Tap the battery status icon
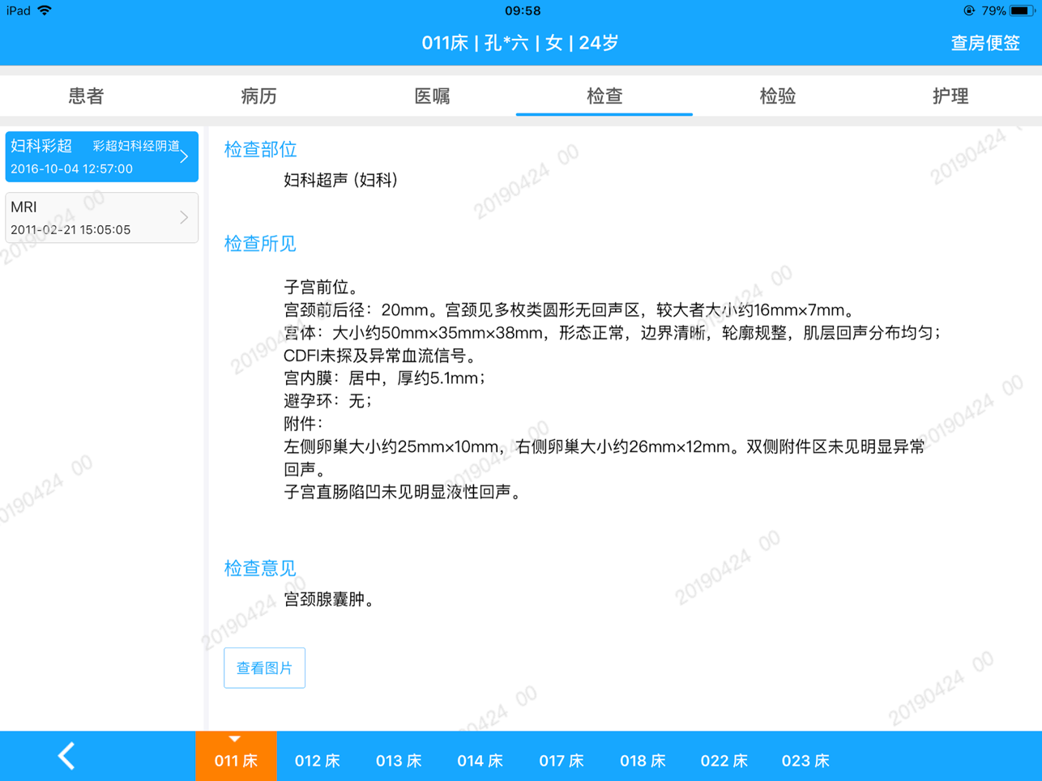Image resolution: width=1042 pixels, height=781 pixels. [x=1021, y=11]
